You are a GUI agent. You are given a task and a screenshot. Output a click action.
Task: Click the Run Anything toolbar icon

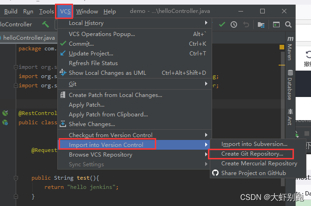pyautogui.click(x=276, y=24)
